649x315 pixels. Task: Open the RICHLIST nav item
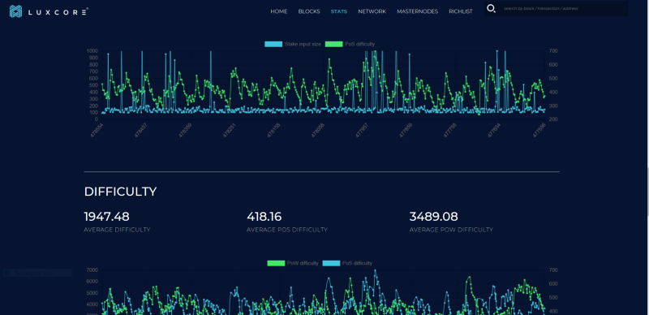pos(461,11)
